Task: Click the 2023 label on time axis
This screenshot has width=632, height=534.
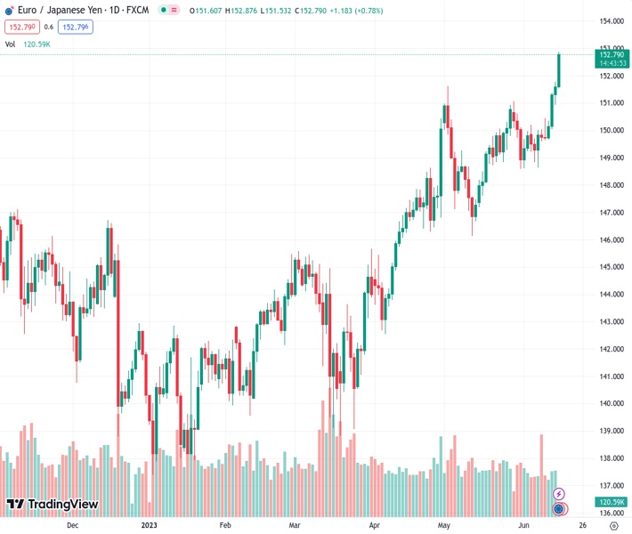Action: [149, 525]
